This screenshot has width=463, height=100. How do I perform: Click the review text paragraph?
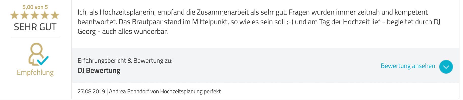tap(259, 22)
